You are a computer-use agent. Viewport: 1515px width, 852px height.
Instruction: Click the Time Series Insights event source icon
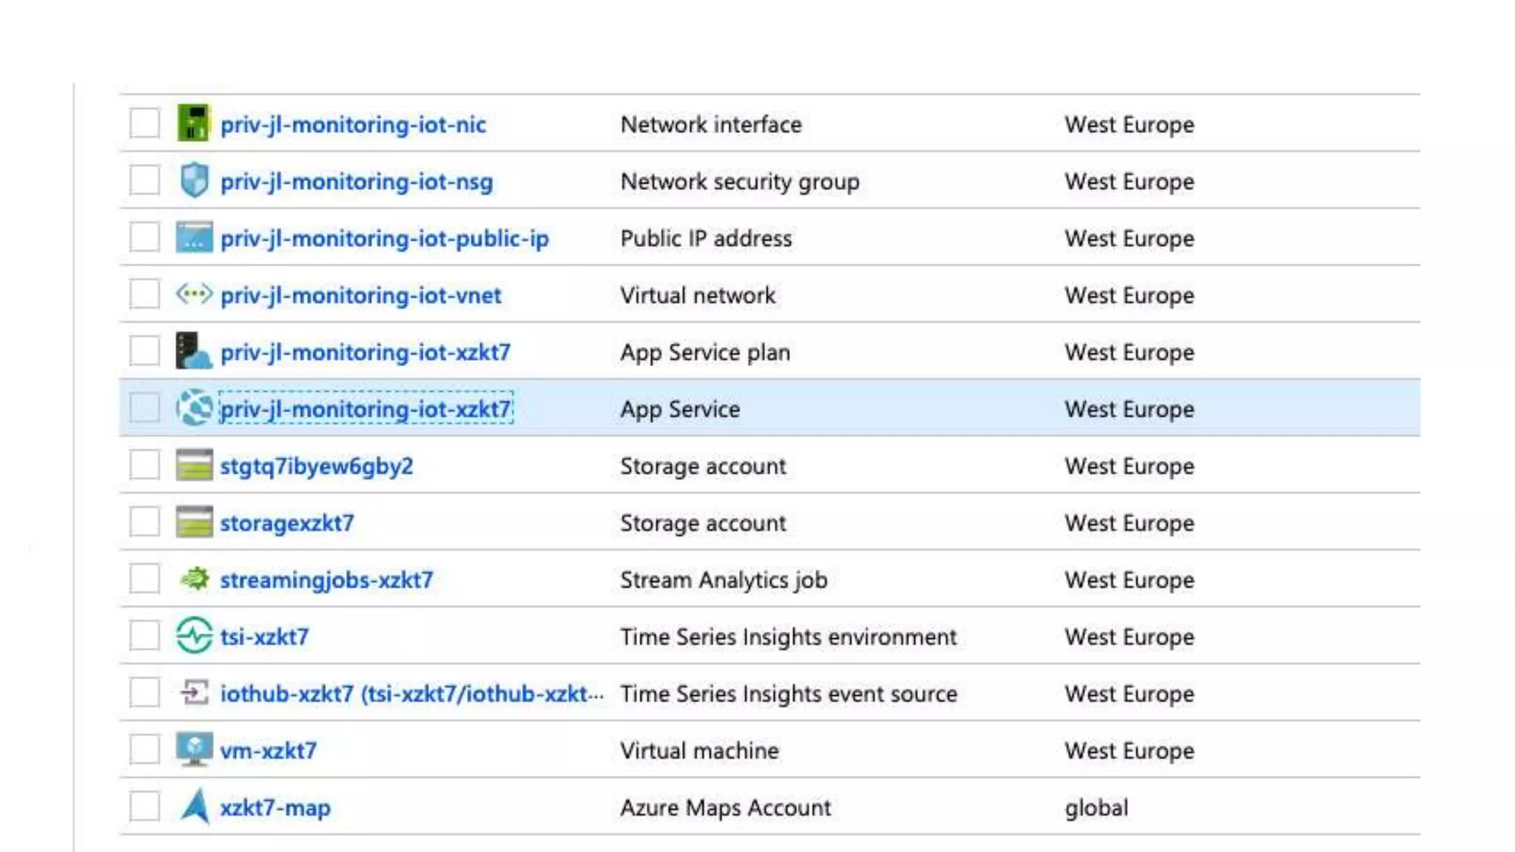click(x=194, y=693)
